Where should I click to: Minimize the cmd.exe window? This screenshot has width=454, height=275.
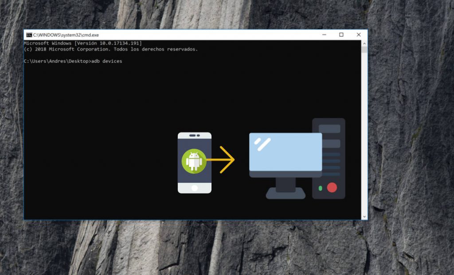pyautogui.click(x=324, y=35)
